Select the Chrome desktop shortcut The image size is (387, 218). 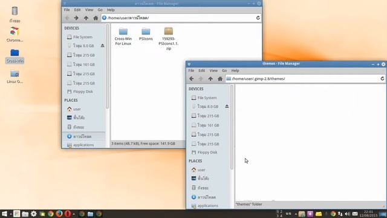(15, 35)
